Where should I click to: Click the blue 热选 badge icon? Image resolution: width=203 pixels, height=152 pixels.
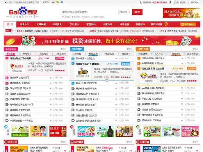tap(6, 127)
